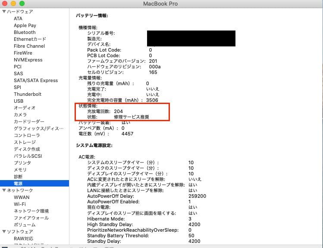Select ネットワーク環境 in the sidebar
The width and height of the screenshot is (323, 248).
pyautogui.click(x=31, y=211)
